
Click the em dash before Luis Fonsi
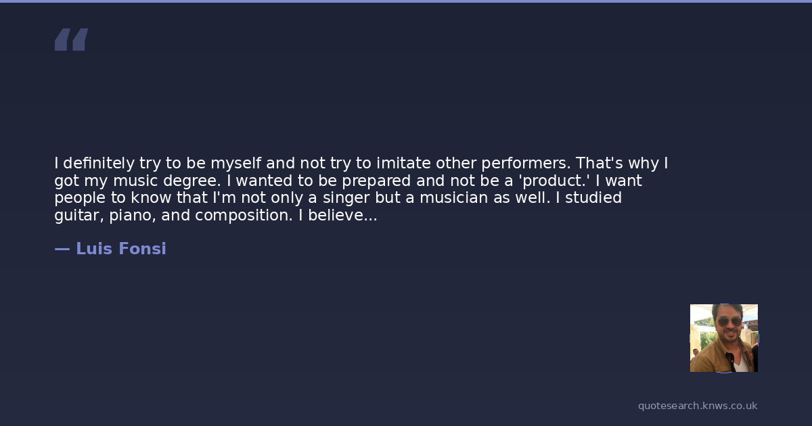[x=62, y=249]
